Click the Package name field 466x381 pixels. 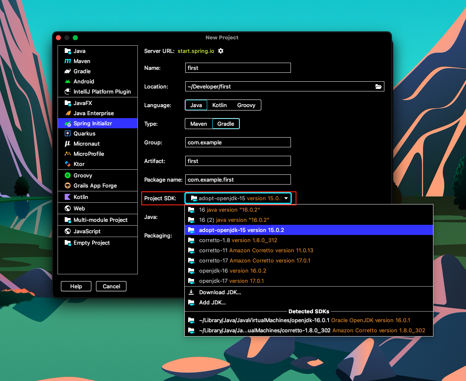tap(238, 179)
